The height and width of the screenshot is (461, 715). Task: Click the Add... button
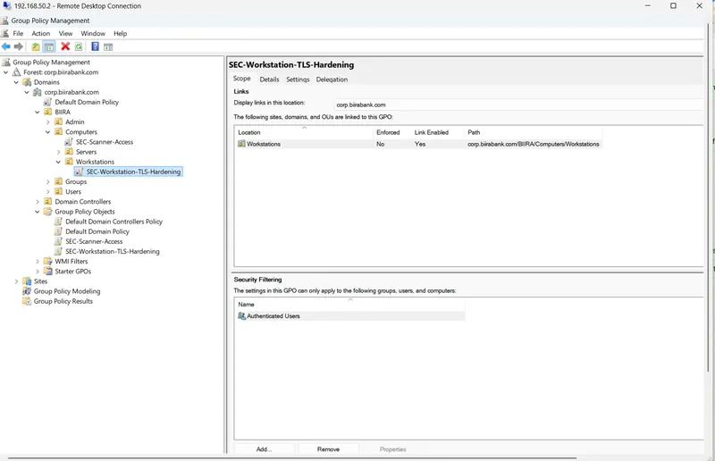(x=264, y=449)
